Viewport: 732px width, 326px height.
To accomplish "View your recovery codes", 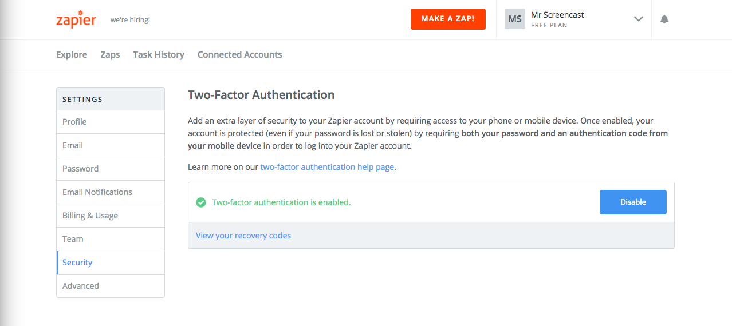I will [x=243, y=236].
